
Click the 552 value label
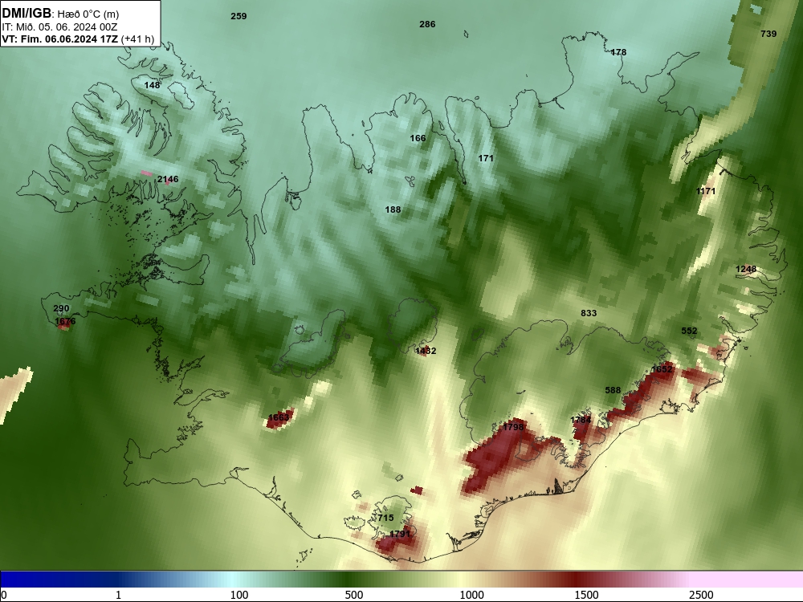(x=689, y=332)
